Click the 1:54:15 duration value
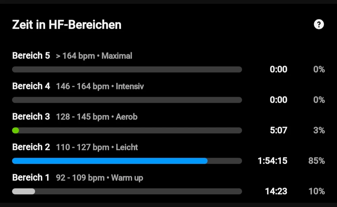This screenshot has width=337, height=207. point(272,161)
